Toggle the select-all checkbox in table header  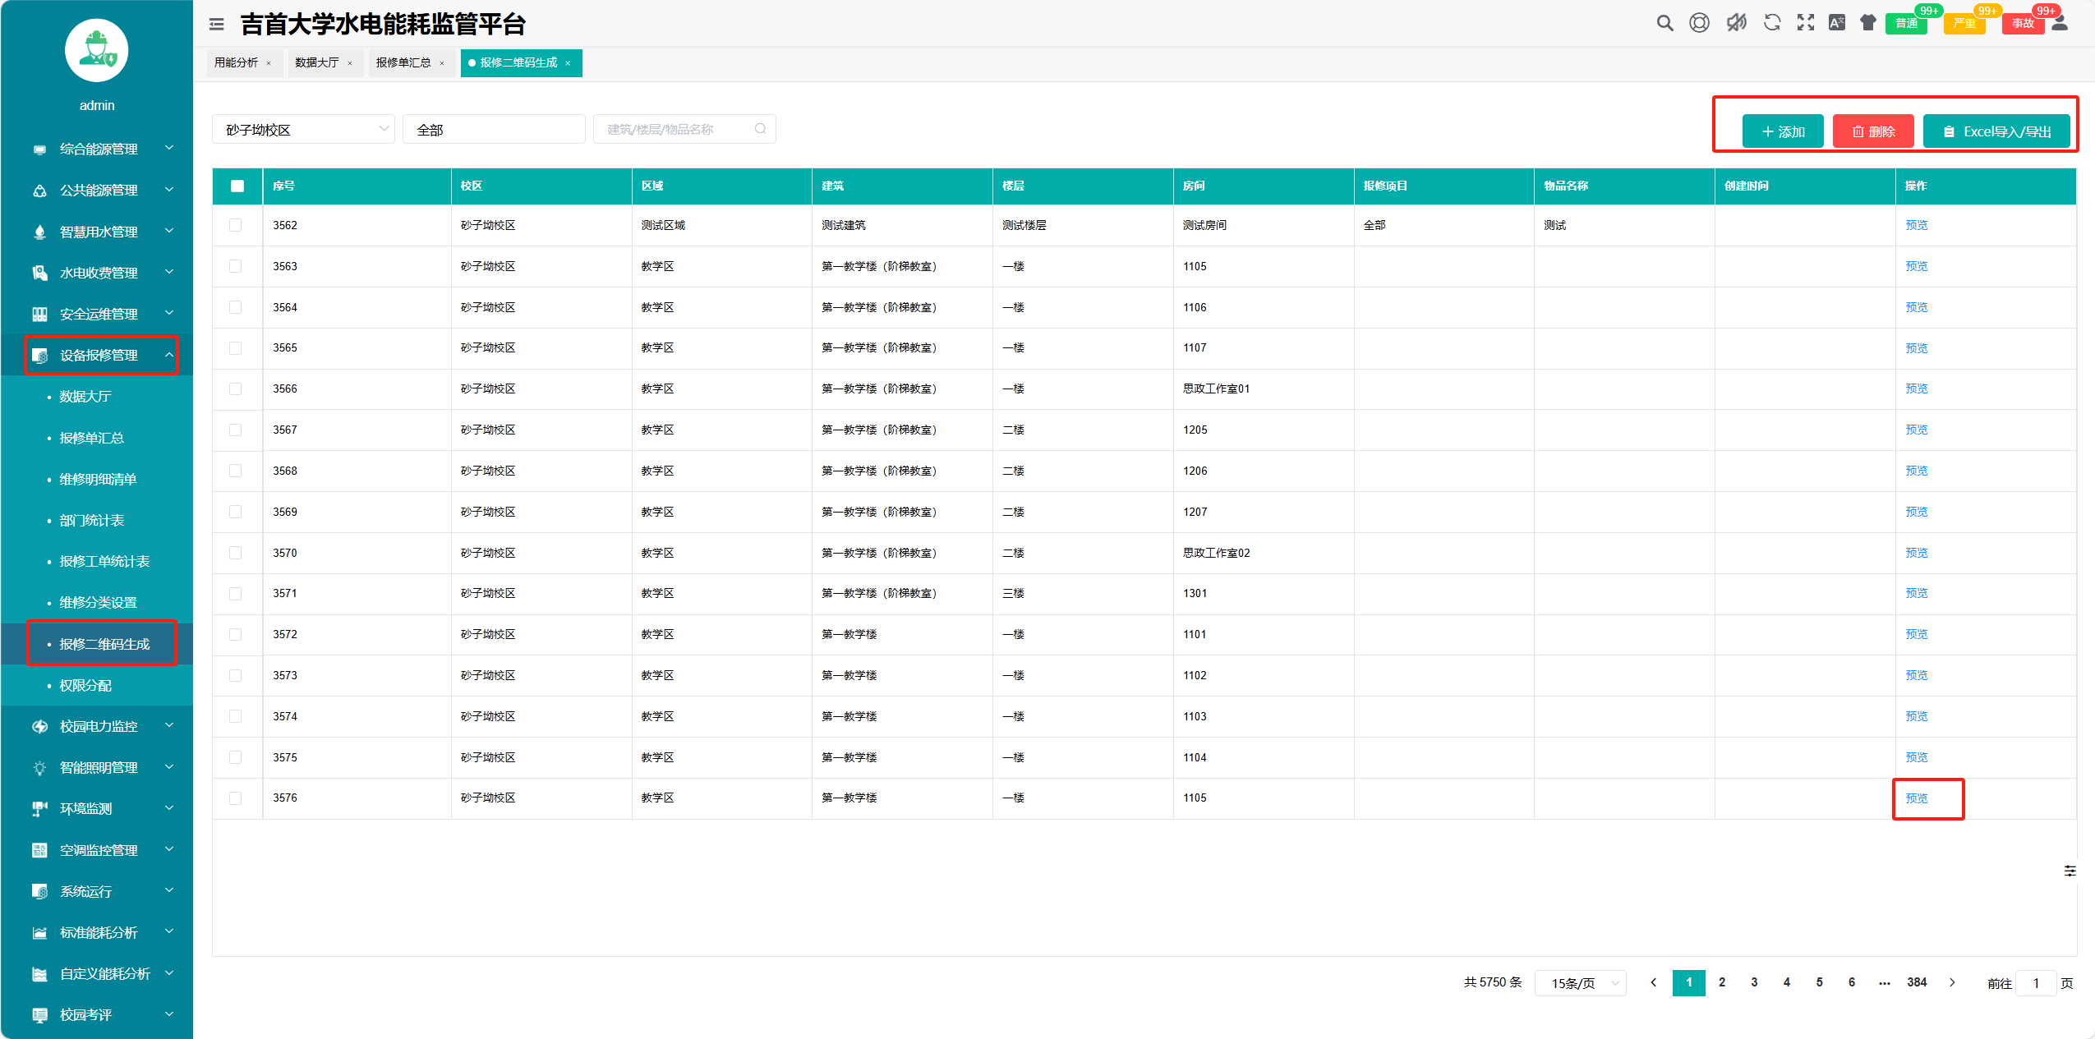(237, 186)
